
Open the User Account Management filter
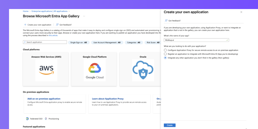(107, 43)
